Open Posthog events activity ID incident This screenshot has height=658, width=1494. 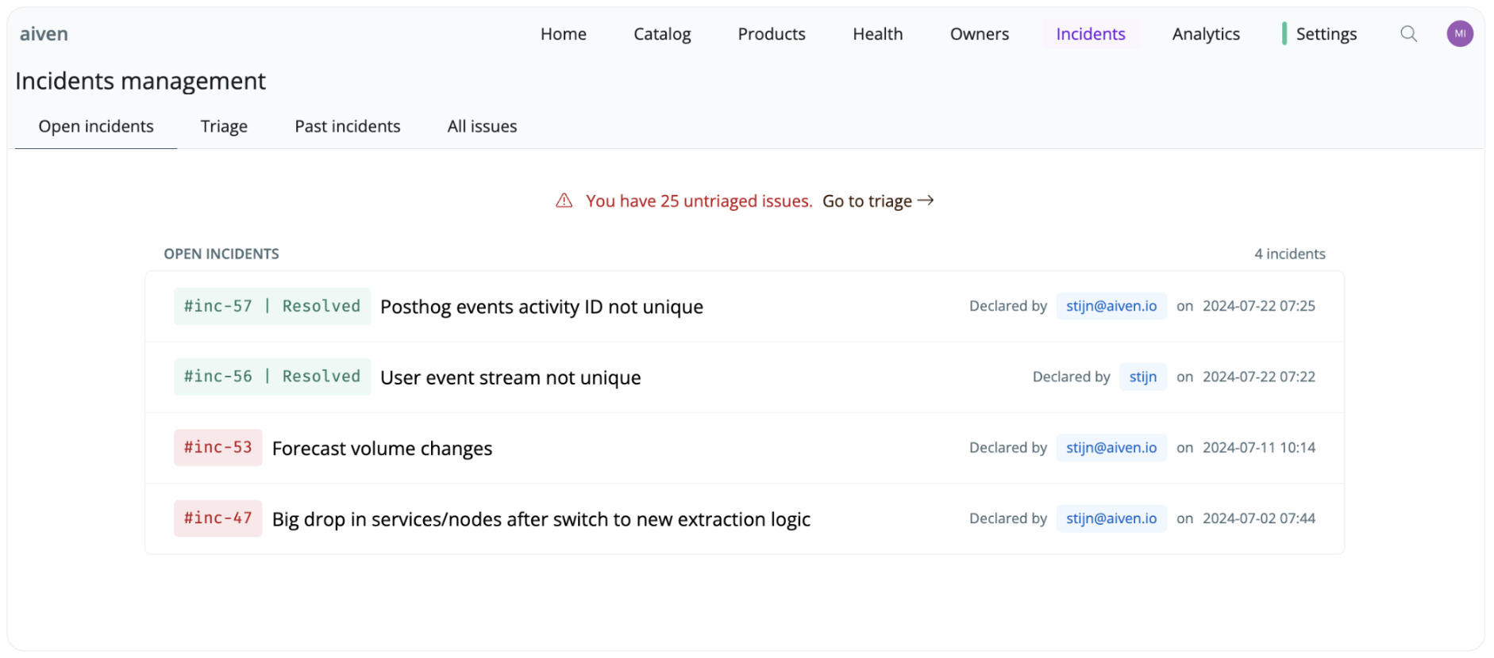[x=541, y=307]
